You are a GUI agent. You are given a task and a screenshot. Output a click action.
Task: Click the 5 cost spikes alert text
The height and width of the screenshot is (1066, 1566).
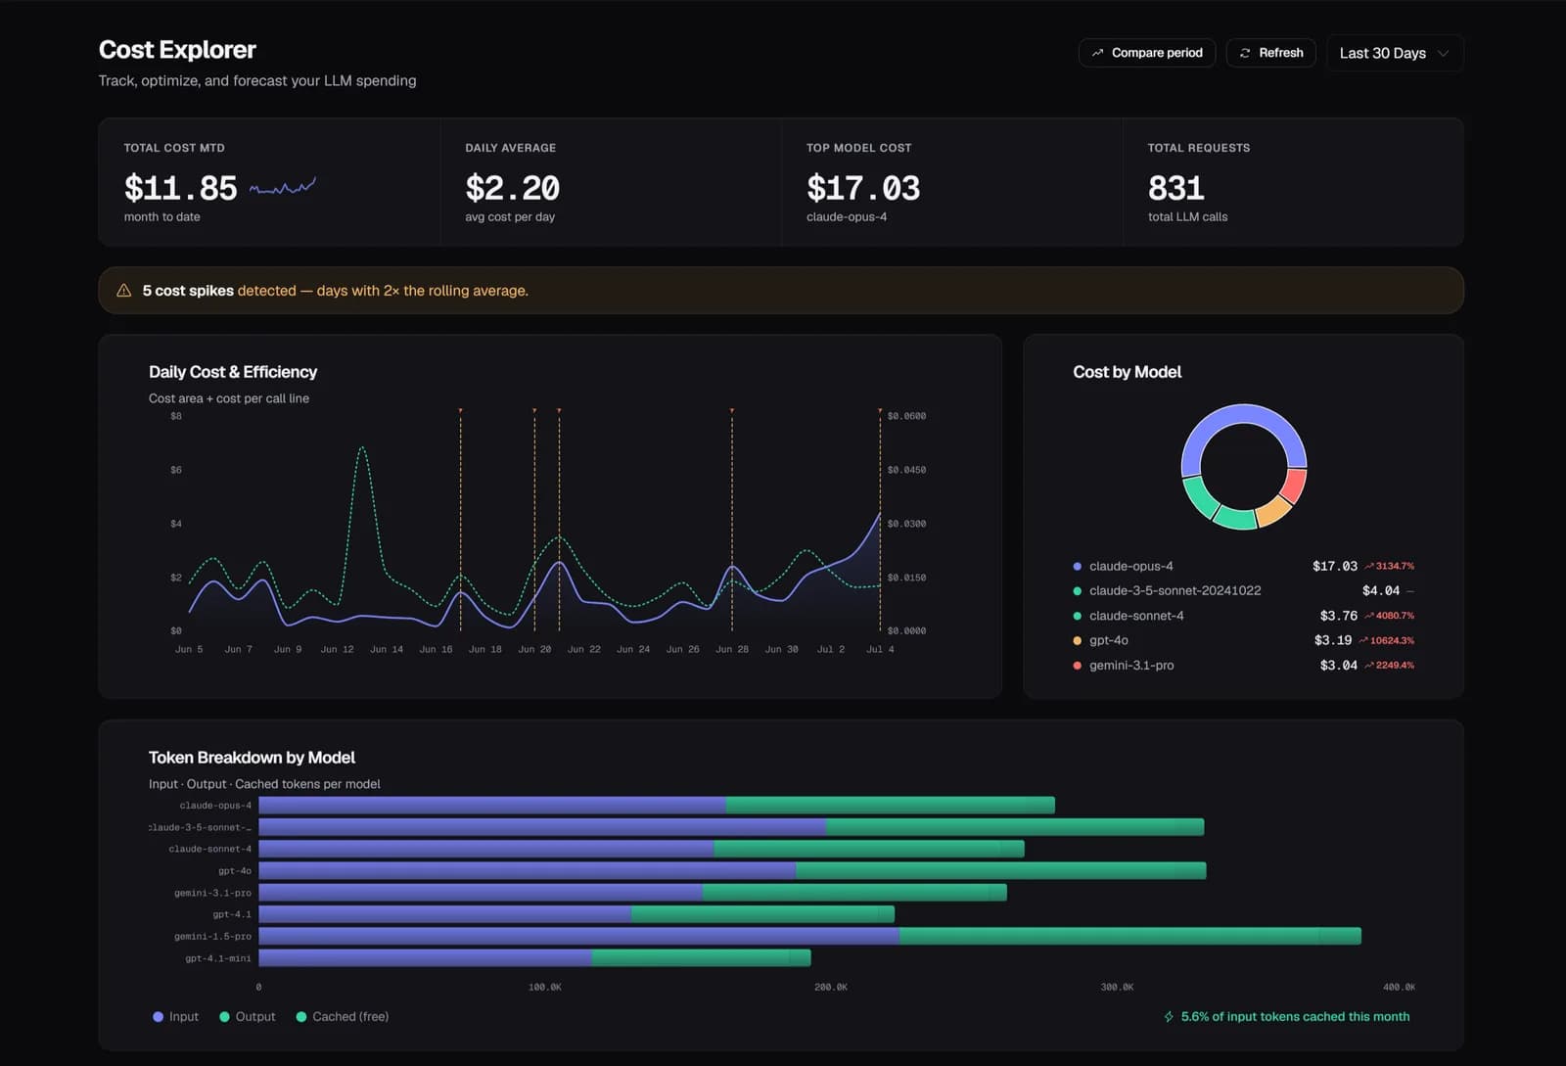click(x=335, y=291)
